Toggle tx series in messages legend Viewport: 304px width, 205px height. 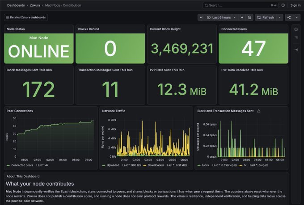[x=245, y=165]
